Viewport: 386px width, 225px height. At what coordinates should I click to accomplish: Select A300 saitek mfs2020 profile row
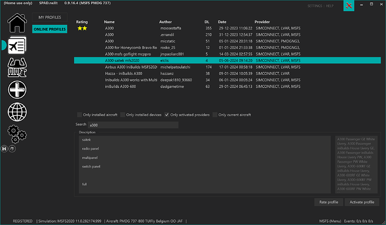[228, 60]
